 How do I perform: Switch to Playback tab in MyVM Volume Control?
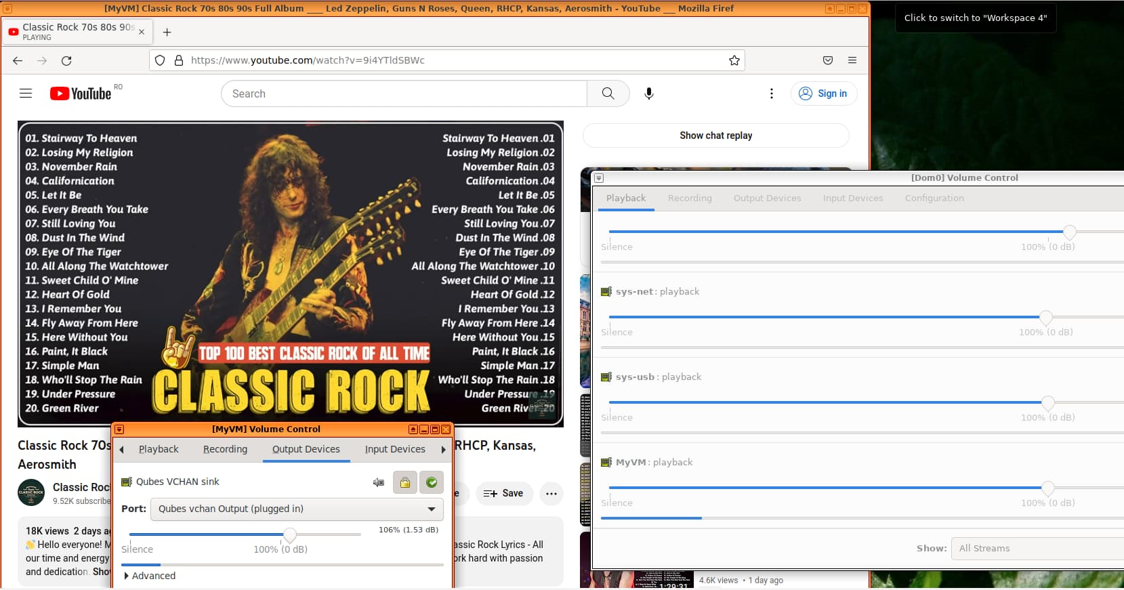pyautogui.click(x=159, y=449)
